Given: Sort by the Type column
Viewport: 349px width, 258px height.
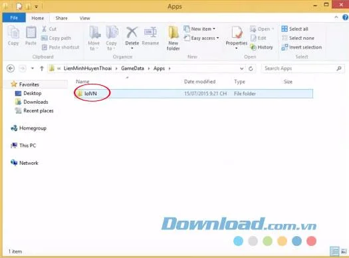Looking at the screenshot, I should [x=239, y=82].
